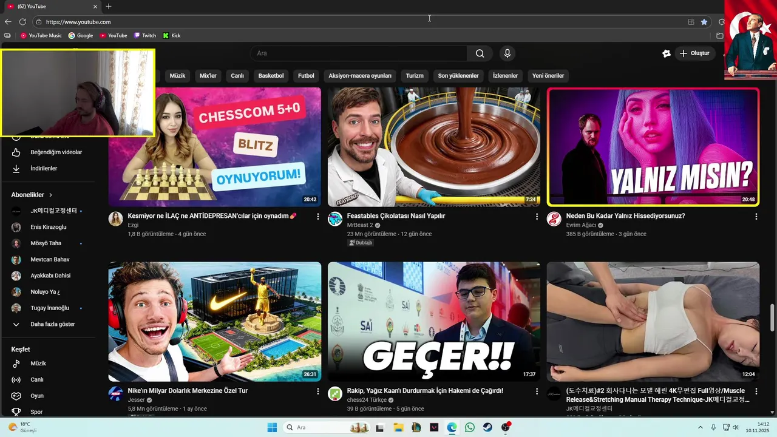Open WhatsApp from the taskbar
The height and width of the screenshot is (437, 777).
coord(470,427)
